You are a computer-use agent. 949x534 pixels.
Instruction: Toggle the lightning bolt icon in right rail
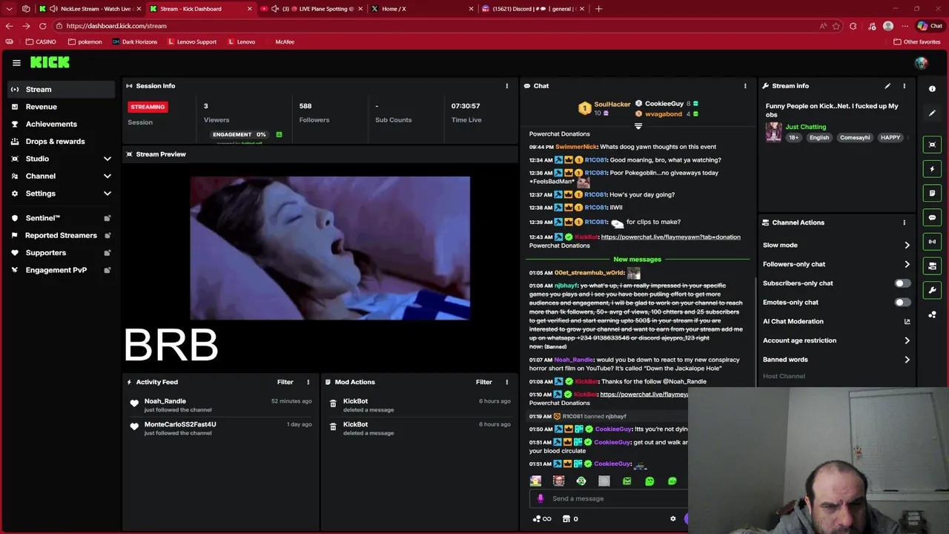(x=932, y=169)
